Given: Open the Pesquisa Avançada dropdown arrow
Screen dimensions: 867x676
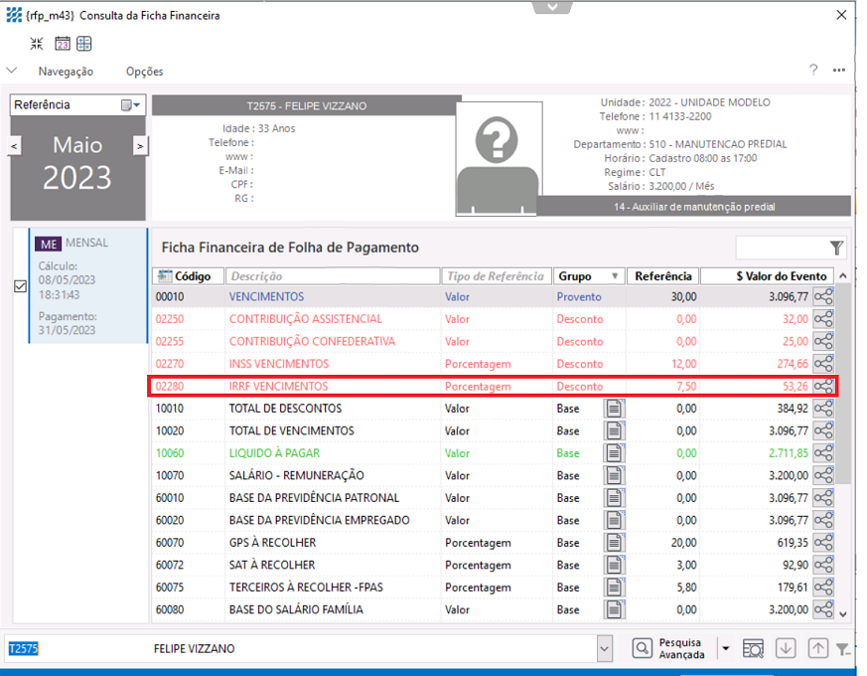Looking at the screenshot, I should (725, 648).
